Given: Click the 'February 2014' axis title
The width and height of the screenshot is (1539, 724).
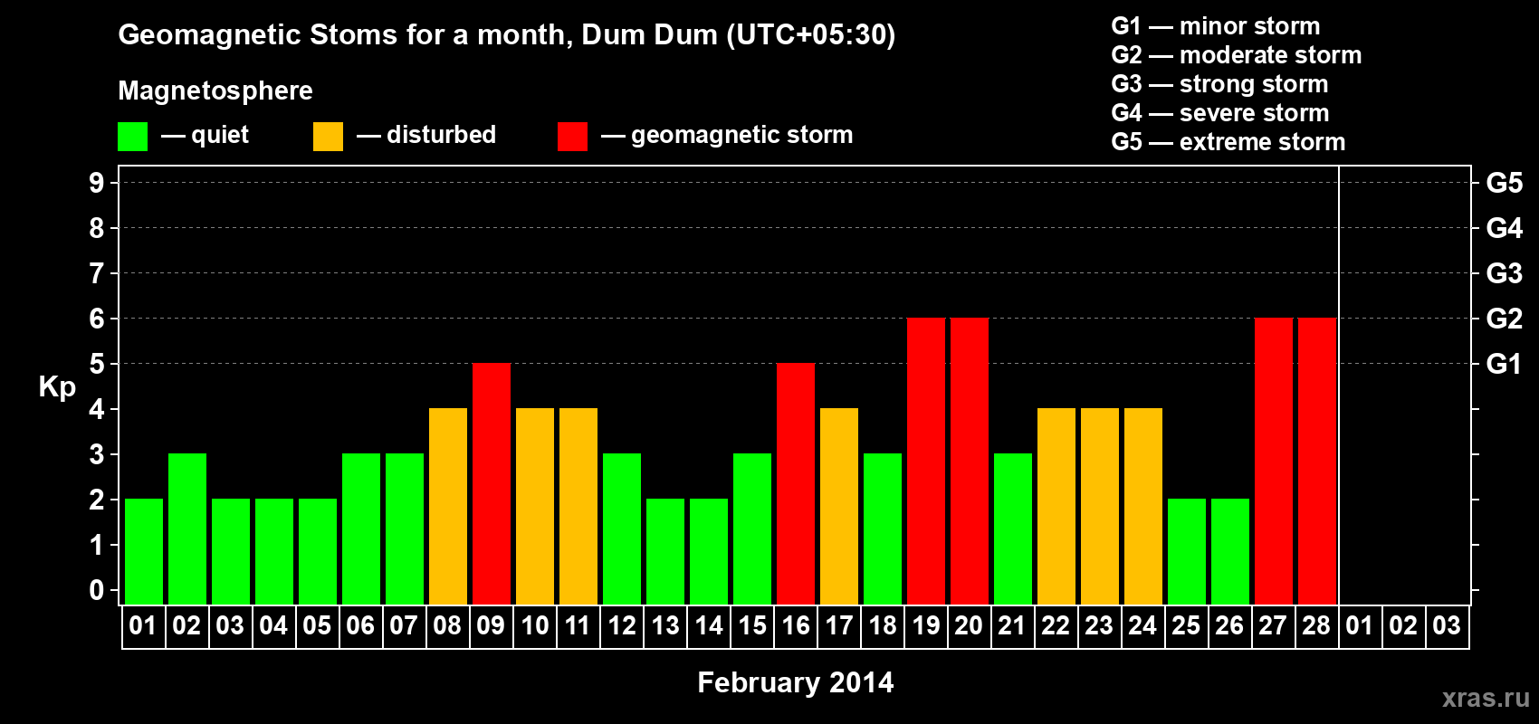Looking at the screenshot, I should [x=795, y=682].
